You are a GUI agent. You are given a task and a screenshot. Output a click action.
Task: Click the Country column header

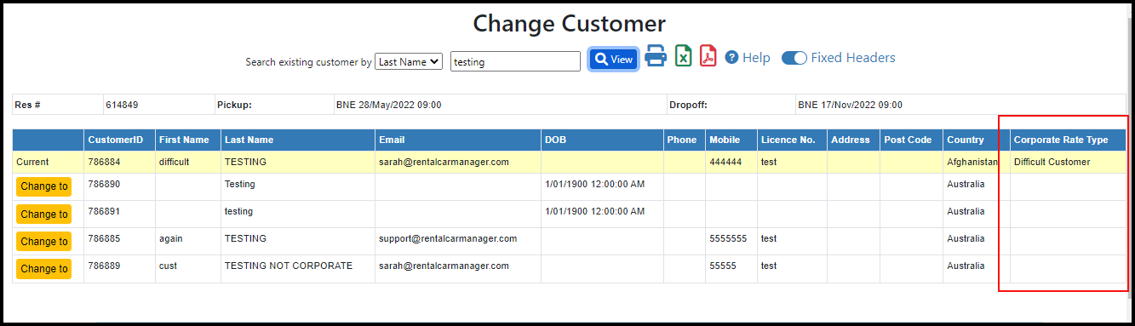[965, 140]
